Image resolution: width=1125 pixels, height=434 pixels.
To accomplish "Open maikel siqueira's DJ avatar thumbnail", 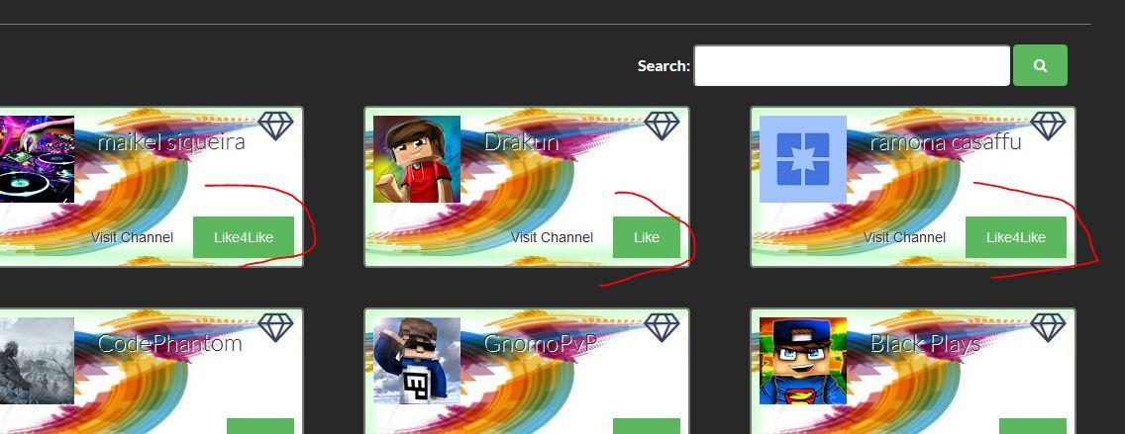I will click(37, 159).
